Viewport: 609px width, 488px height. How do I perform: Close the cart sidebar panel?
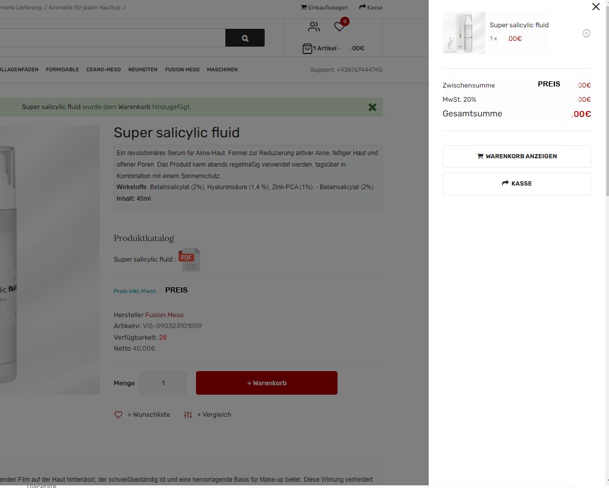click(x=595, y=7)
